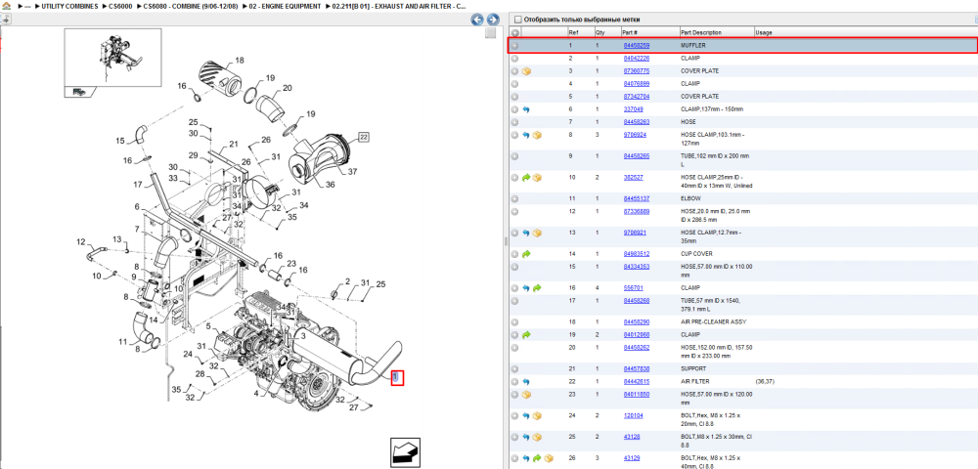The image size is (978, 469).
Task: Click the green arrow icon in Ref 26 row
Action: (537, 458)
